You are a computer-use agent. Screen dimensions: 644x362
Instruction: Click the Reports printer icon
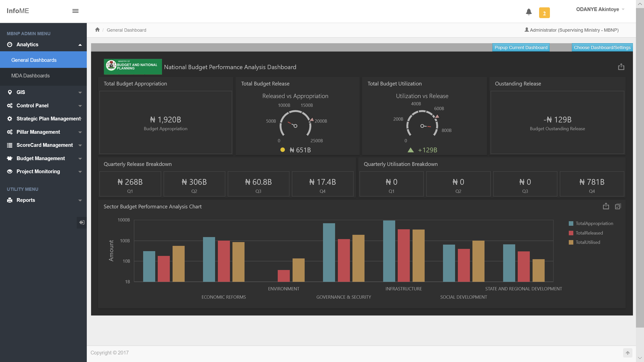coord(10,200)
